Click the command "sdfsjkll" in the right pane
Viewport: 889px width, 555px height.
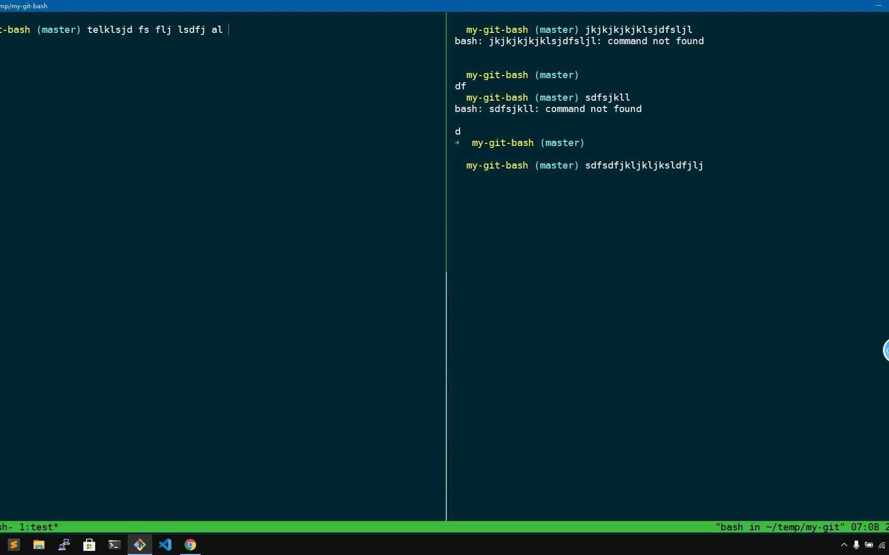(608, 98)
